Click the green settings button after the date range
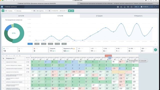Image resolution: width=160 pixels, height=90 pixels. tap(69, 11)
